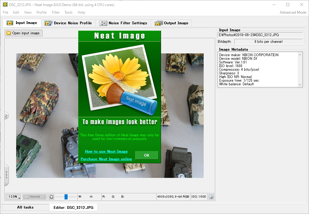Click the Open input image button
309x214 pixels.
click(x=23, y=33)
